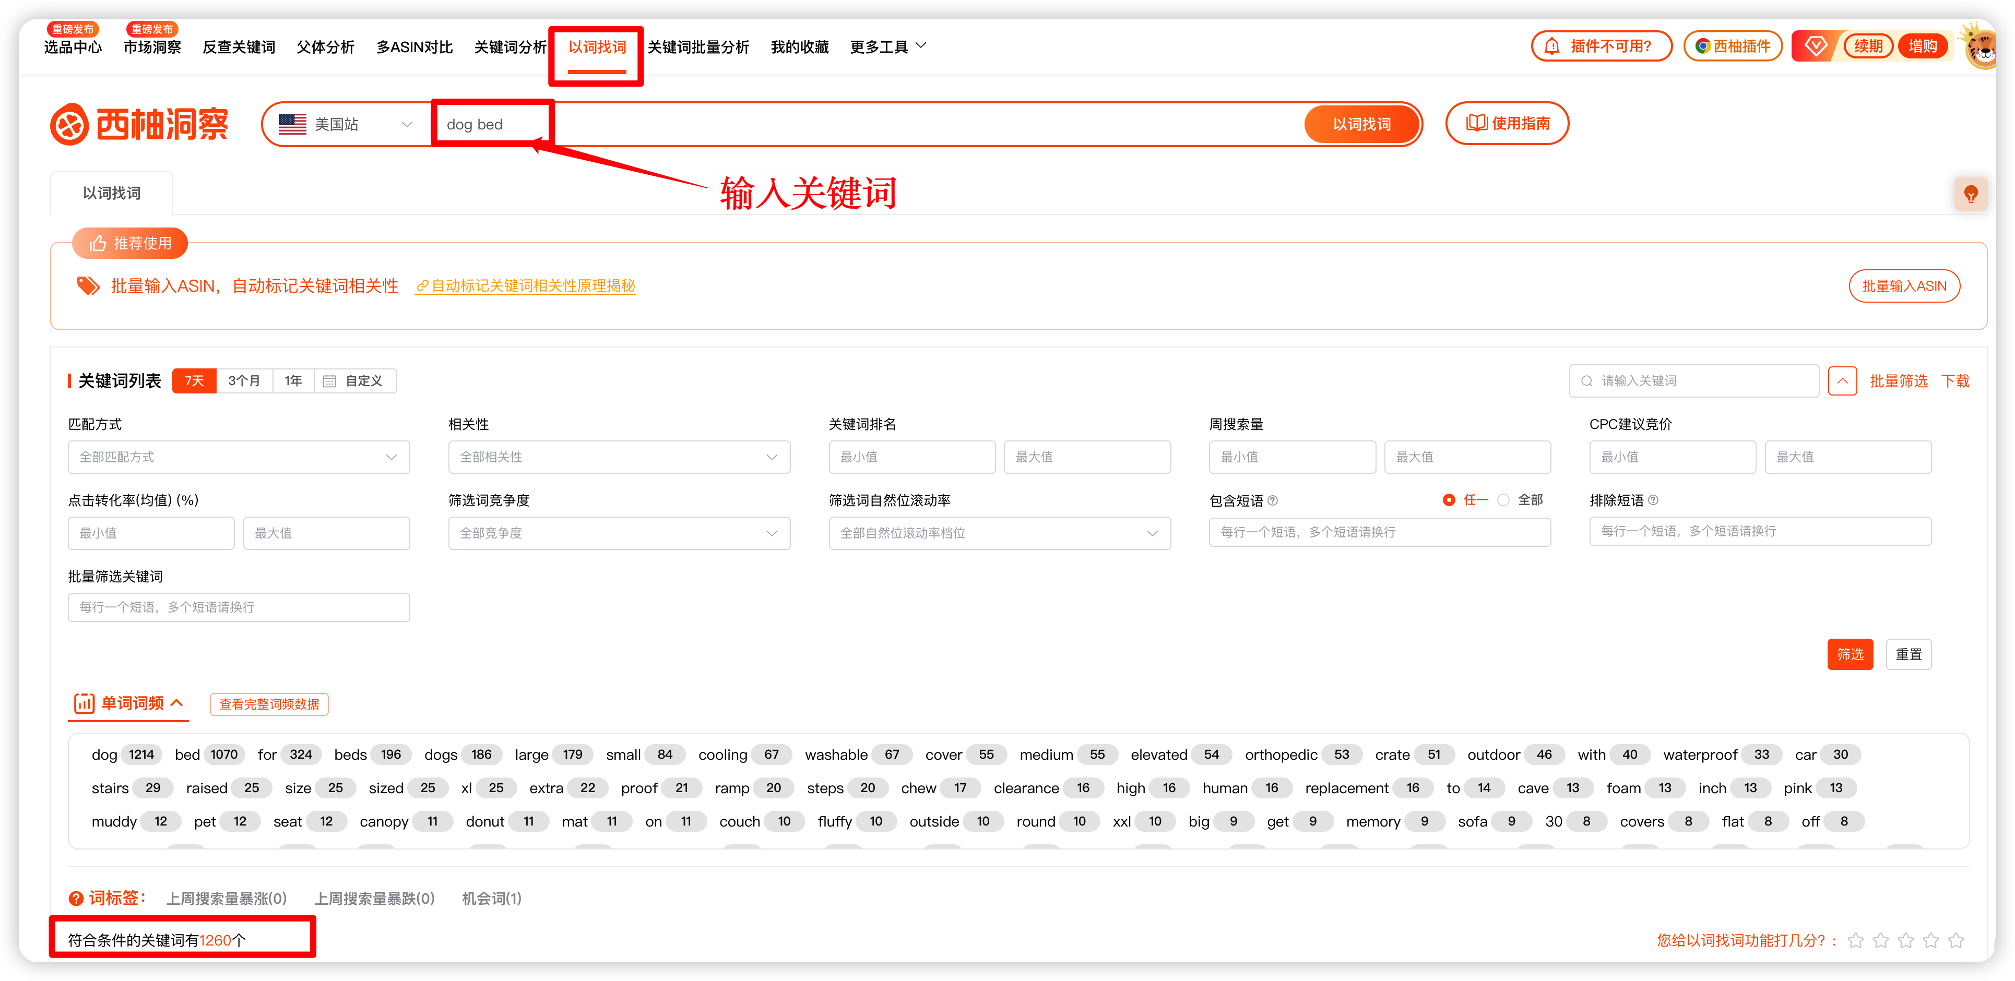2015x981 pixels.
Task: Focus 关键词排名 最小值 field
Action: (912, 457)
